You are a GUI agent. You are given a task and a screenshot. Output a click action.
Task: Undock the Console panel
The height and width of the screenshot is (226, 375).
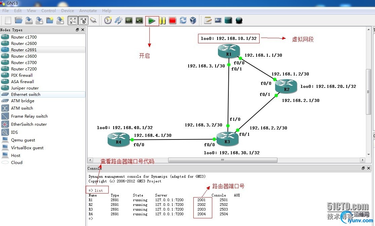coord(363,168)
